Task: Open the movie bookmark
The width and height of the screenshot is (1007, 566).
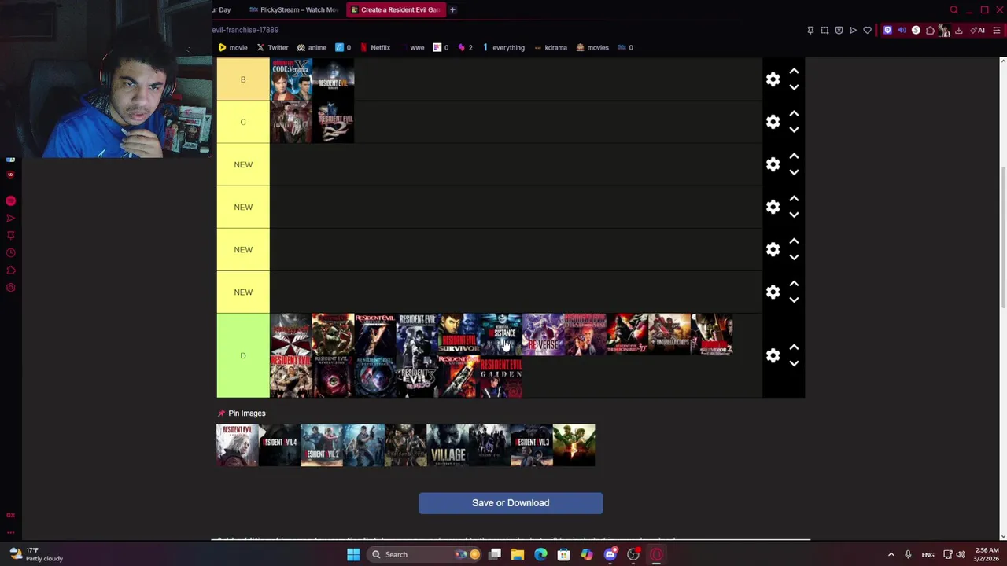Action: coord(233,47)
